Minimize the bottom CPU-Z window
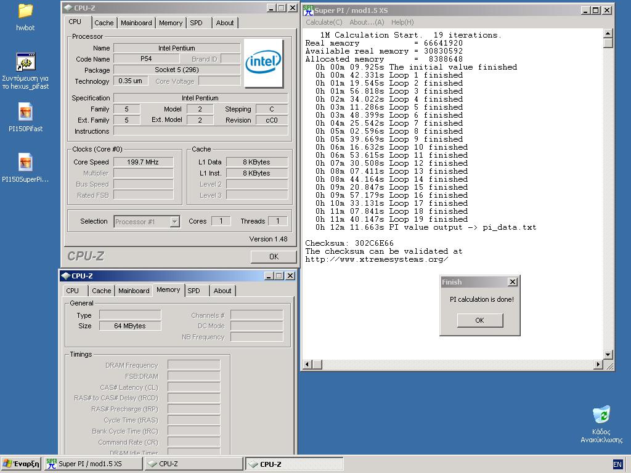The width and height of the screenshot is (631, 473). 269,276
